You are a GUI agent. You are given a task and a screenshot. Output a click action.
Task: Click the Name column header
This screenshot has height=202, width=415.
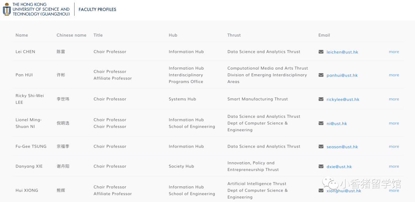[x=22, y=35]
